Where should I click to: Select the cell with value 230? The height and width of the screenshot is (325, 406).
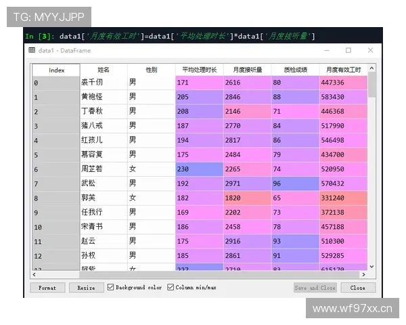pos(200,169)
